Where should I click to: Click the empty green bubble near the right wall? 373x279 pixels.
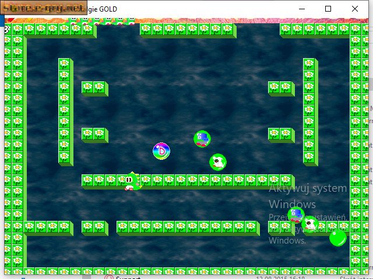[x=338, y=238]
